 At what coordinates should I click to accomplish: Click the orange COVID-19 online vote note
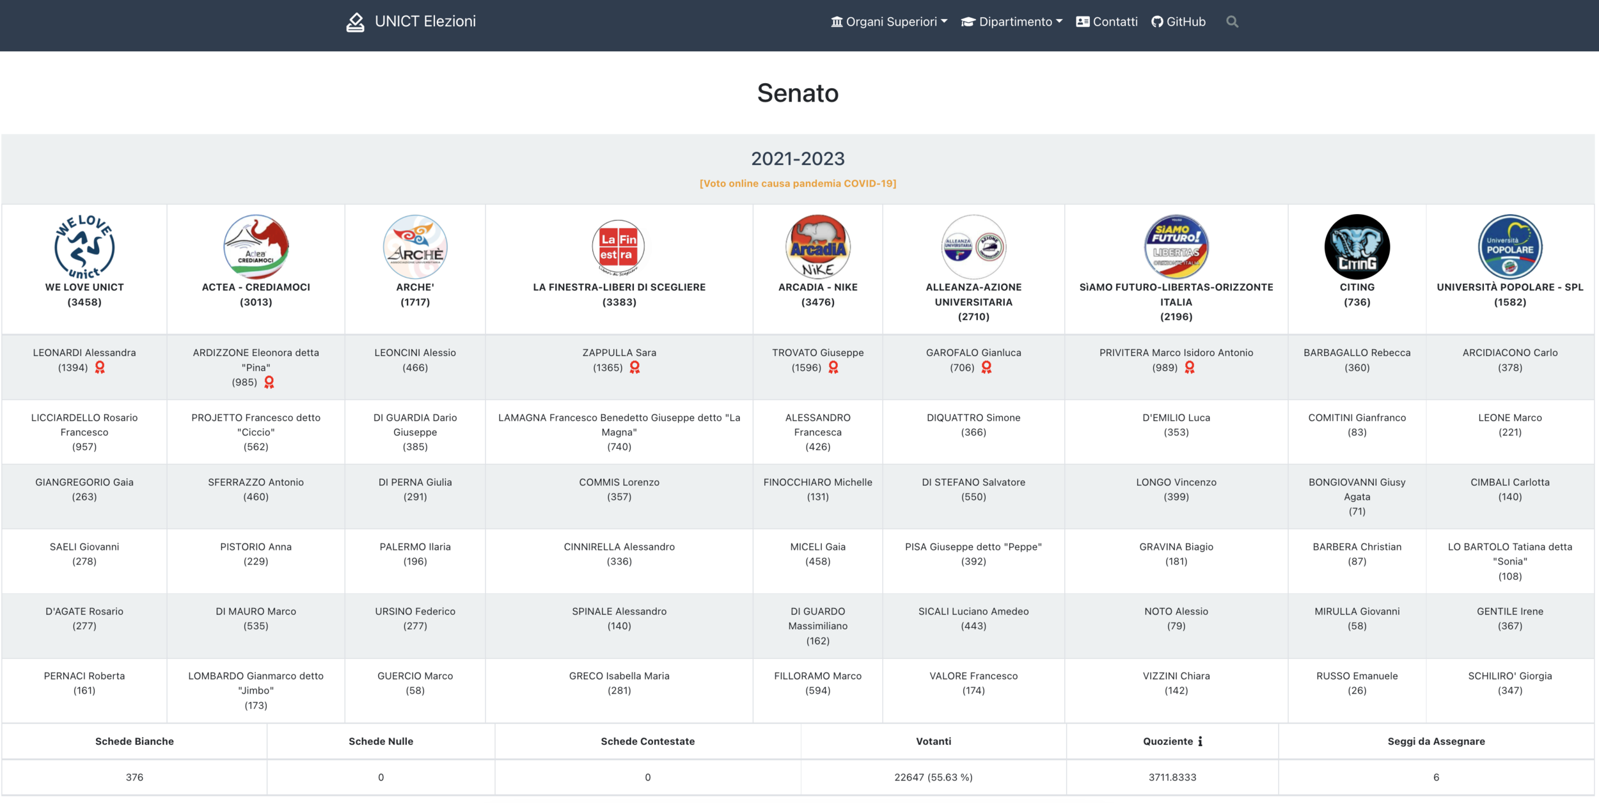(x=798, y=183)
